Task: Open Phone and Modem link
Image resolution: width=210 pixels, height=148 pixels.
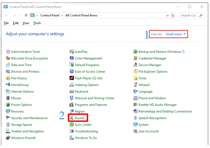Action: pyautogui.click(x=152, y=98)
